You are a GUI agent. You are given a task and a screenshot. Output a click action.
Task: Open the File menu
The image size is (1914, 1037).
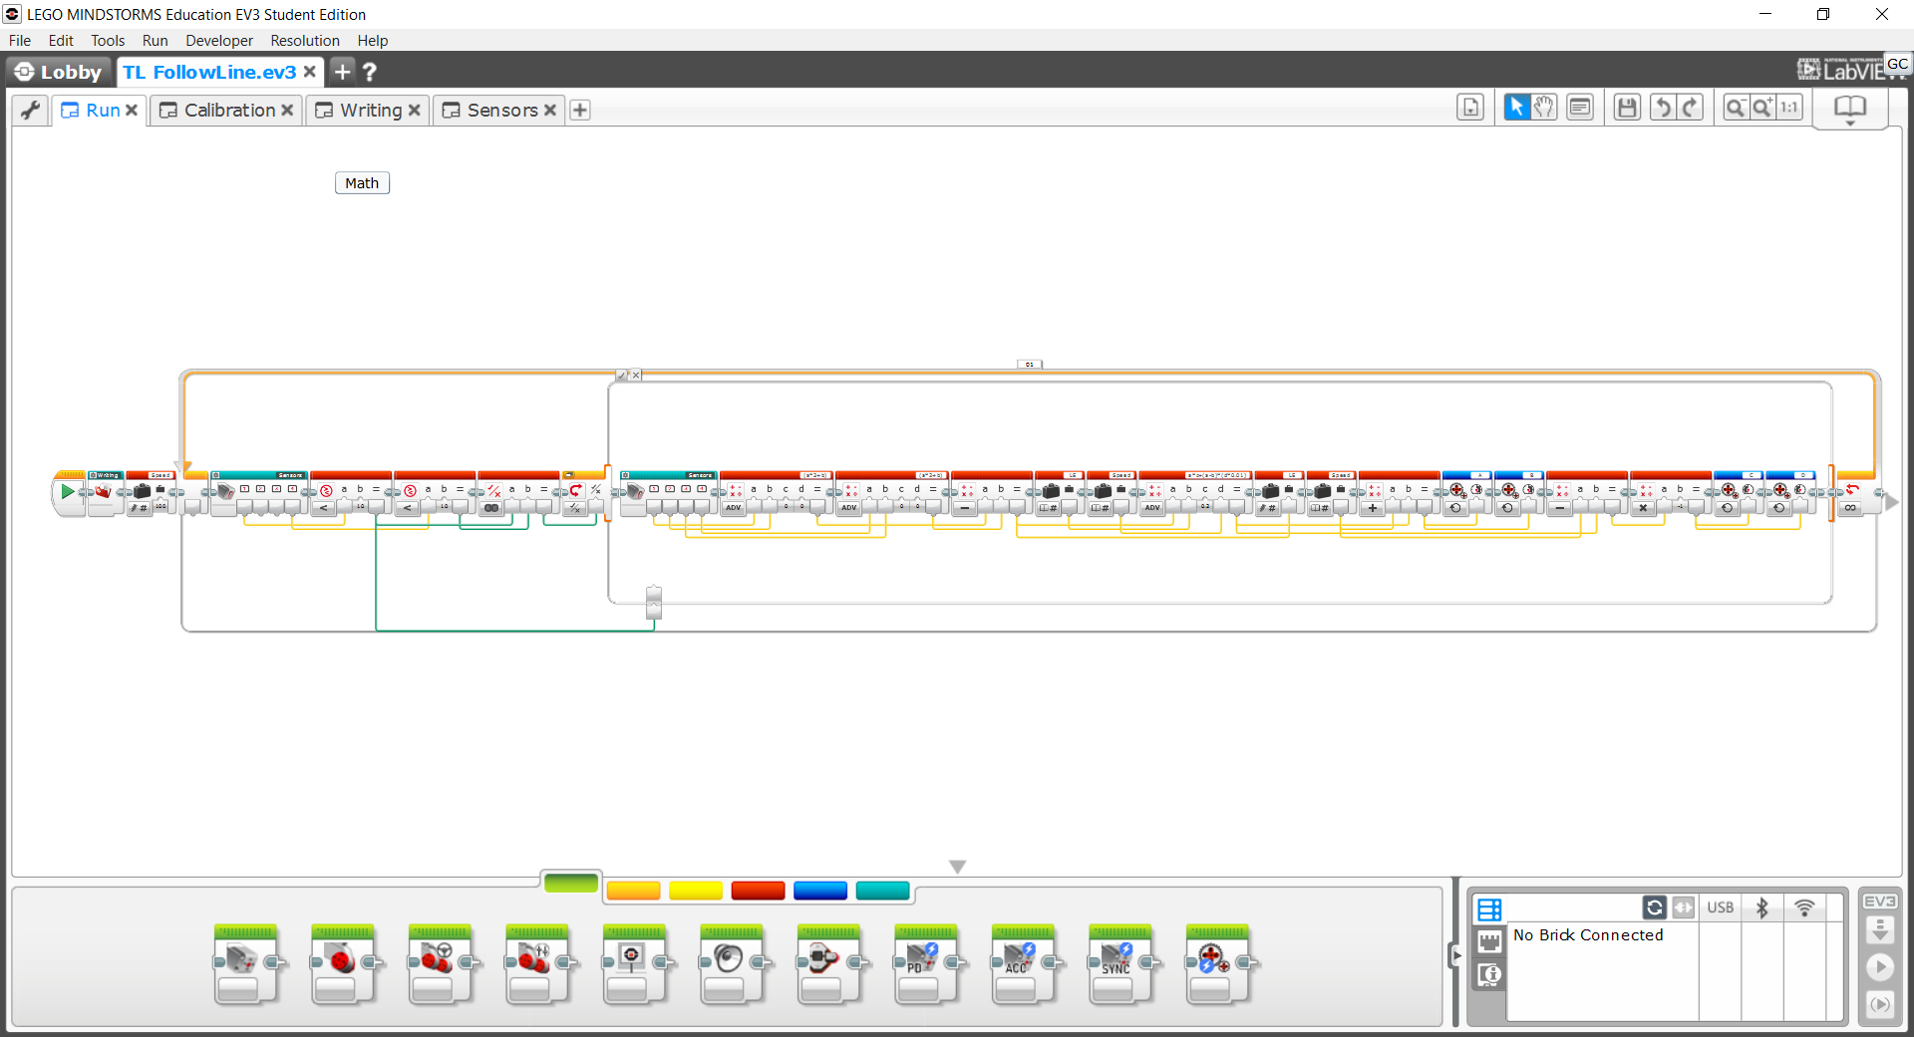tap(20, 41)
